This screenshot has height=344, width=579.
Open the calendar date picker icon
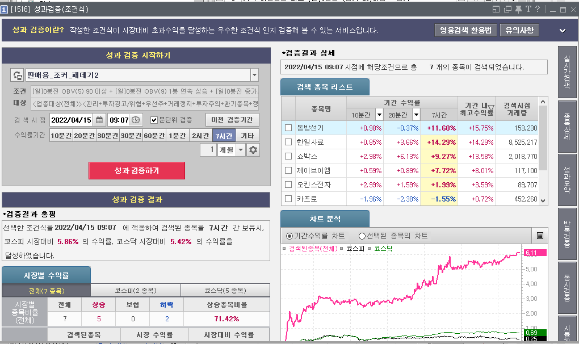click(99, 120)
